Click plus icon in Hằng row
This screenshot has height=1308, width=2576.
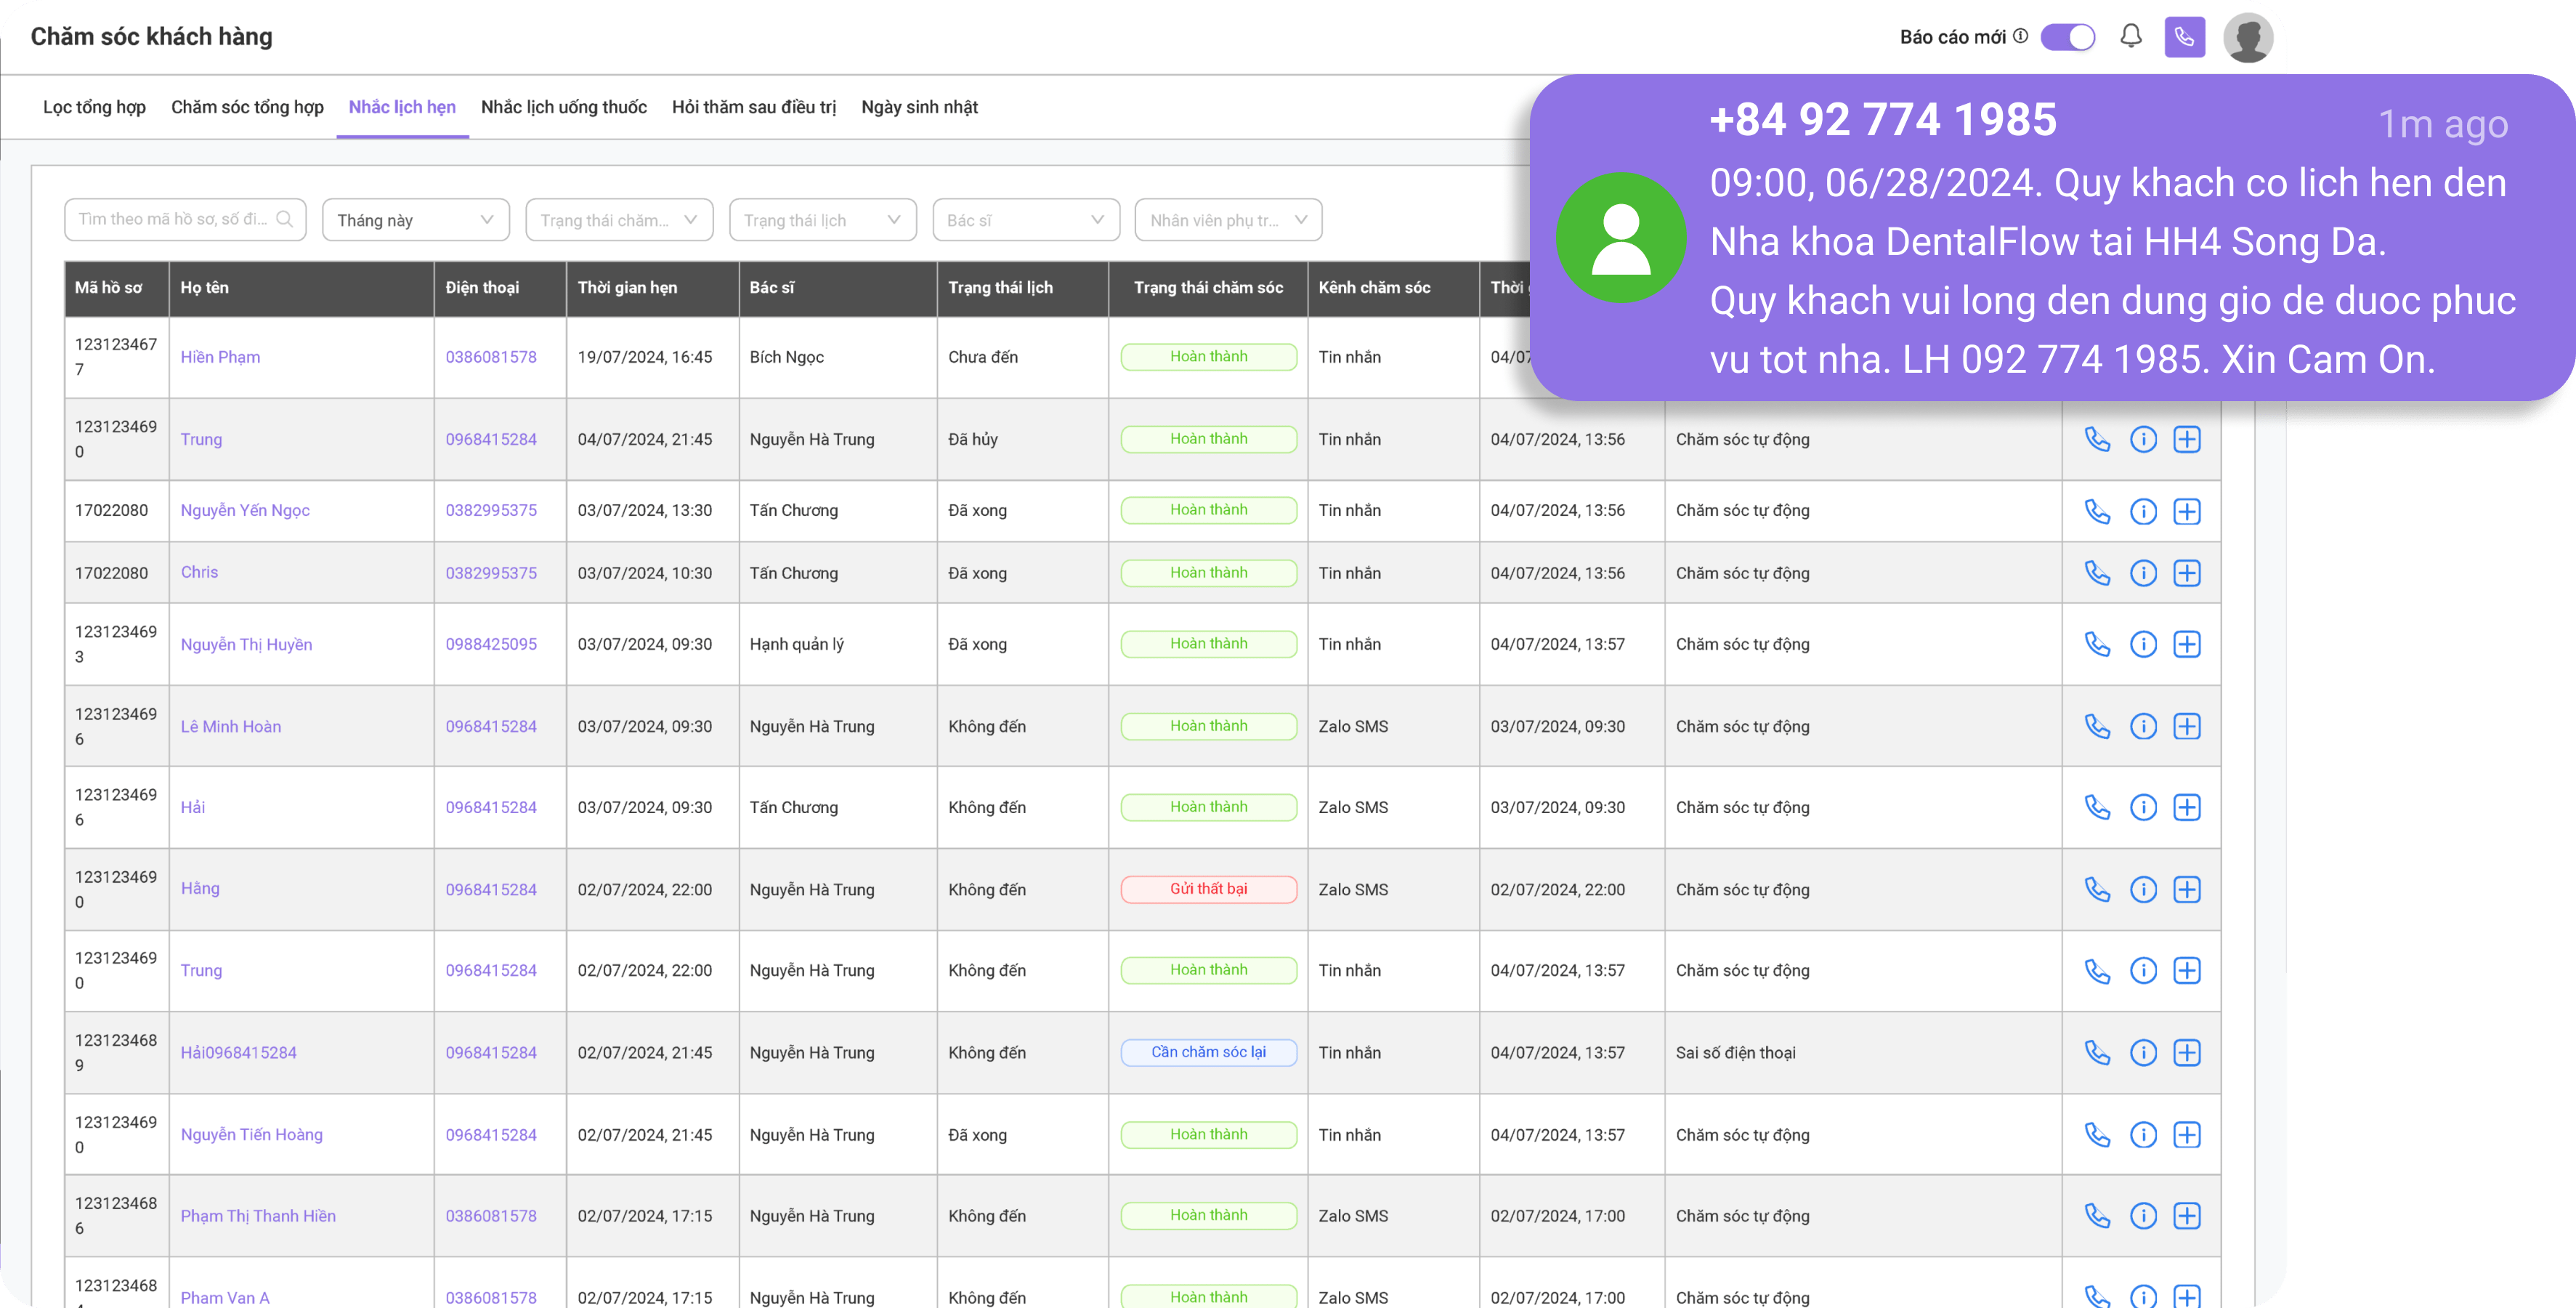pyautogui.click(x=2187, y=889)
